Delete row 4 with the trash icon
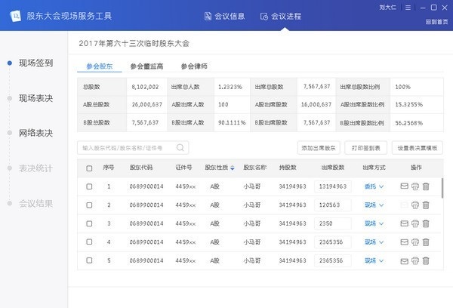The width and height of the screenshot is (453, 308). pos(426,242)
